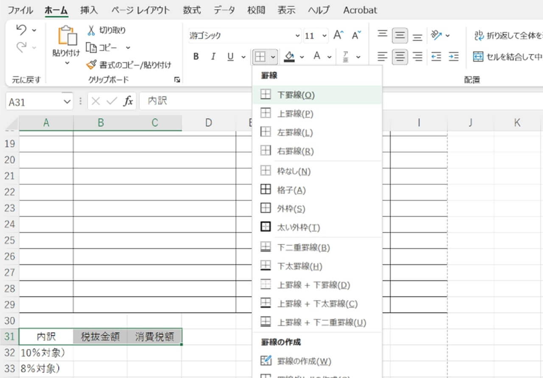Select cell 税抜金額 in row 31
543x378 pixels.
100,337
